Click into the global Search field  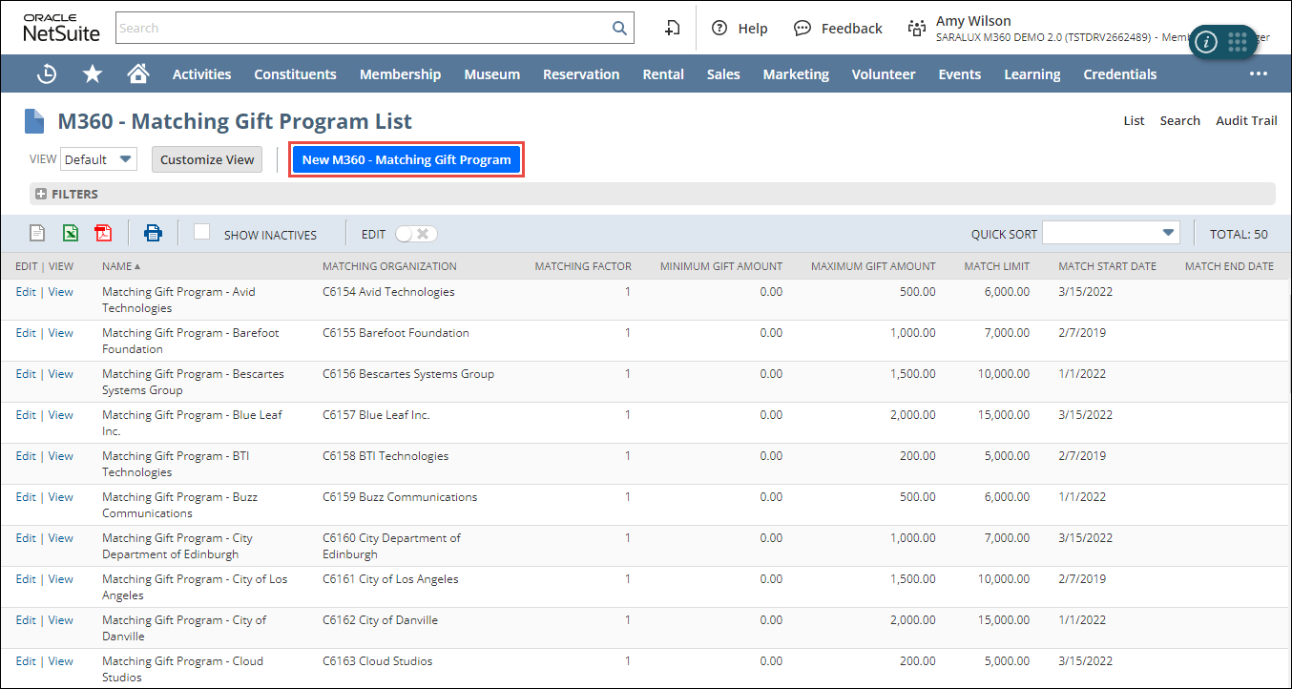point(363,28)
